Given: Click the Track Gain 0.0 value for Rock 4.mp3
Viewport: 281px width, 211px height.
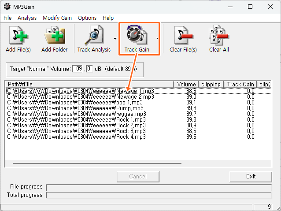Looking at the screenshot, I should pyautogui.click(x=251, y=137).
